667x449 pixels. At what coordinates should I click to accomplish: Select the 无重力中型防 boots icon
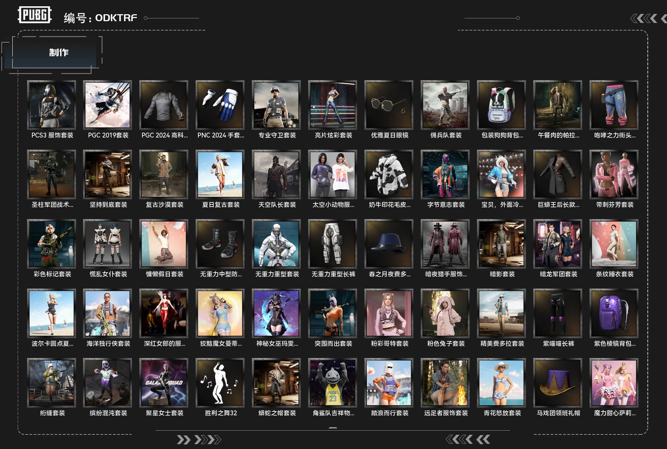(x=220, y=244)
